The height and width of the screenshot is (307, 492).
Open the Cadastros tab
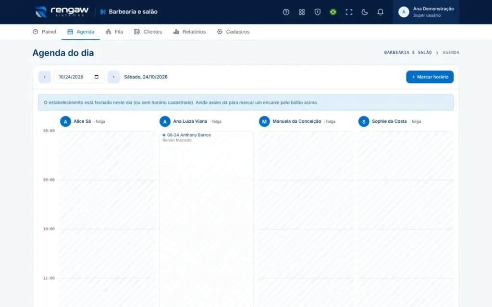tap(233, 32)
